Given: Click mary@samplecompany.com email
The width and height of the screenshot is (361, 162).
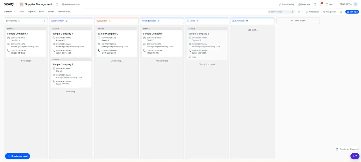Looking at the screenshot, I should (69, 77).
